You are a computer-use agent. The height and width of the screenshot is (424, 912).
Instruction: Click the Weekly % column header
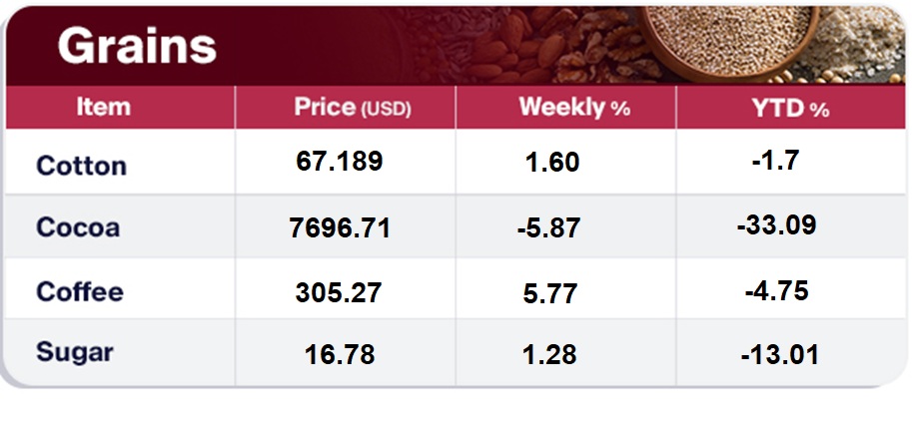(574, 108)
